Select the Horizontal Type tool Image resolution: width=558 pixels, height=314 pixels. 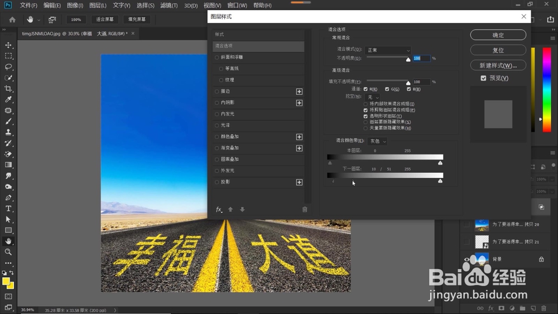(x=8, y=209)
